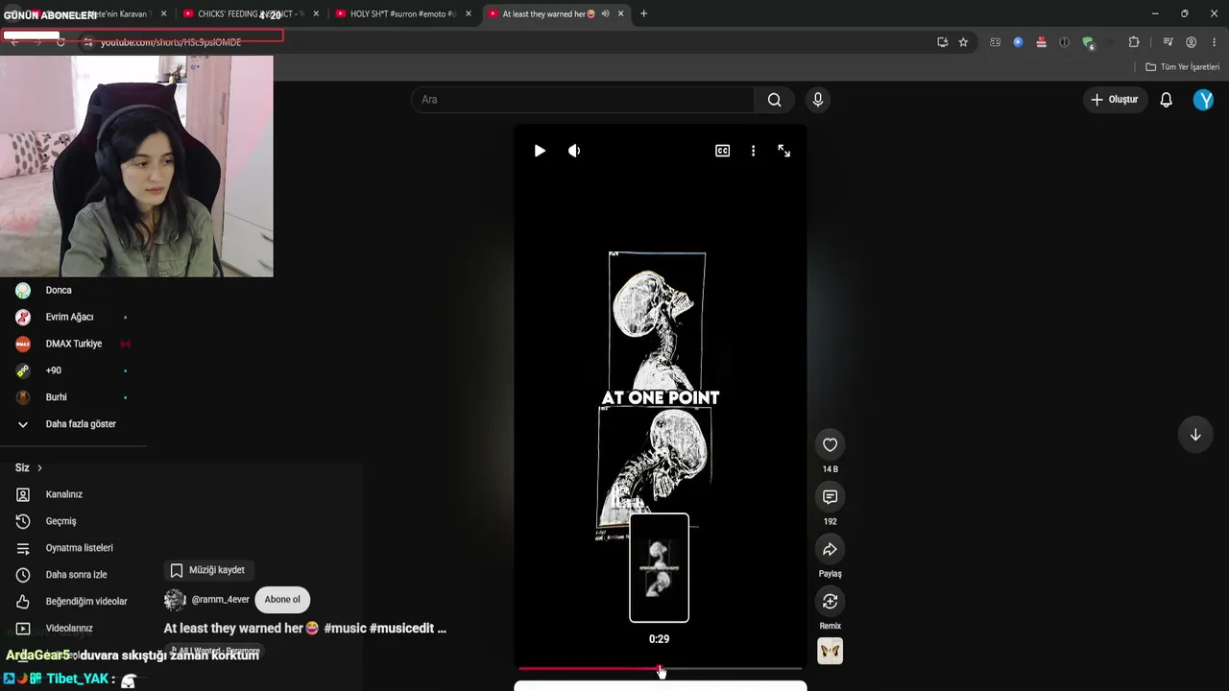
Task: Click the YouTube search field Ara
Action: [583, 100]
